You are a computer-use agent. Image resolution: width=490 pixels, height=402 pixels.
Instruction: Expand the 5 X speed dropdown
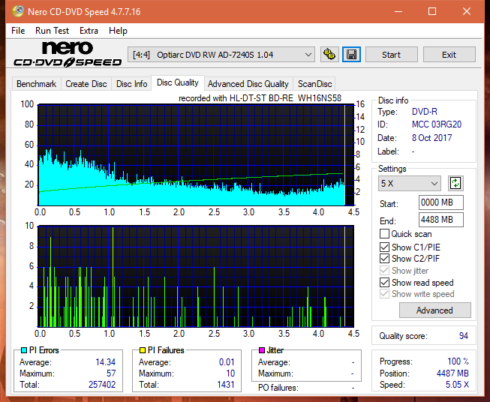pos(410,183)
